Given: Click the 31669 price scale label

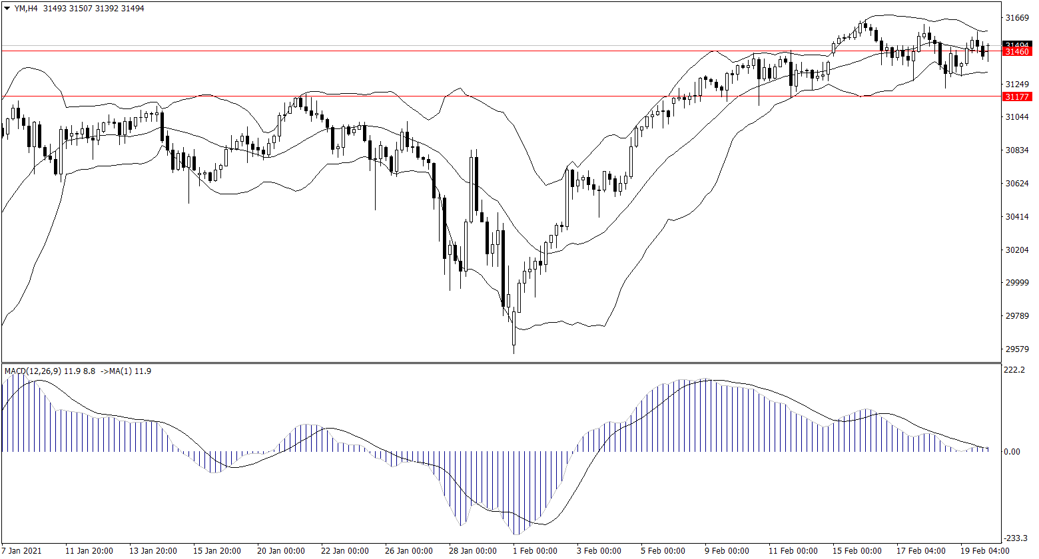Looking at the screenshot, I should 1017,18.
